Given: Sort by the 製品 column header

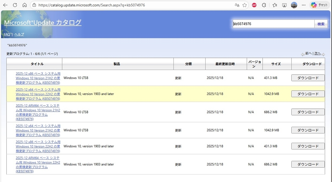Looking at the screenshot, I should (x=118, y=64).
